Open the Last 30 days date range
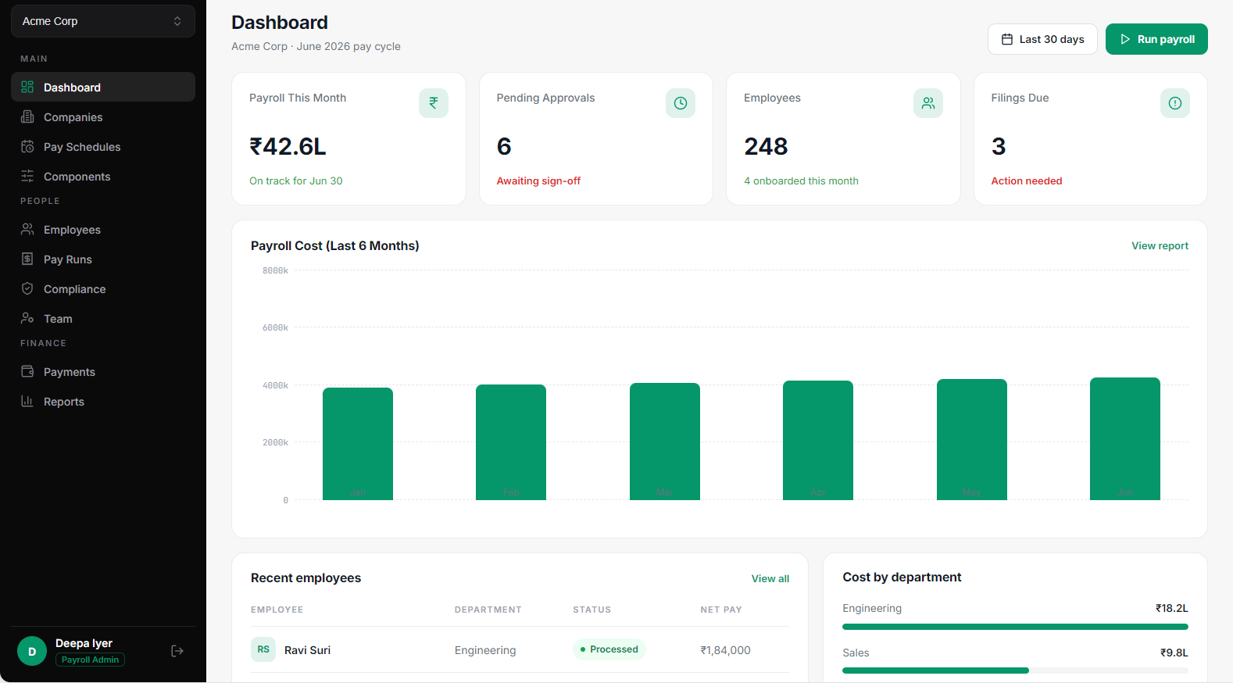The image size is (1233, 683). (1042, 39)
